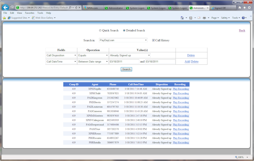The image size is (254, 161).
Task: Open the View menu
Action: coord(19,13)
